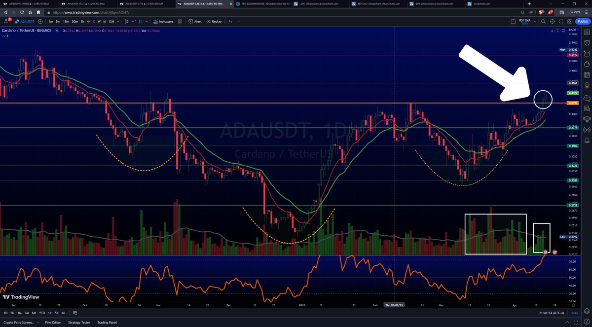Take a chart snapshot with the camera icon

click(570, 21)
